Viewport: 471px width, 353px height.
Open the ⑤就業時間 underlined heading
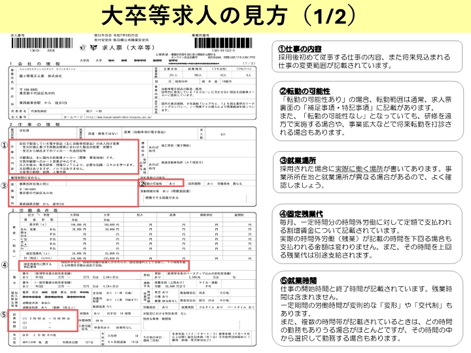[298, 280]
